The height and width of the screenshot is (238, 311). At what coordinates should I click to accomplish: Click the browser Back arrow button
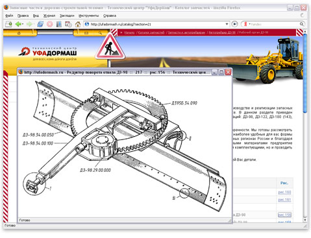(x=18, y=24)
